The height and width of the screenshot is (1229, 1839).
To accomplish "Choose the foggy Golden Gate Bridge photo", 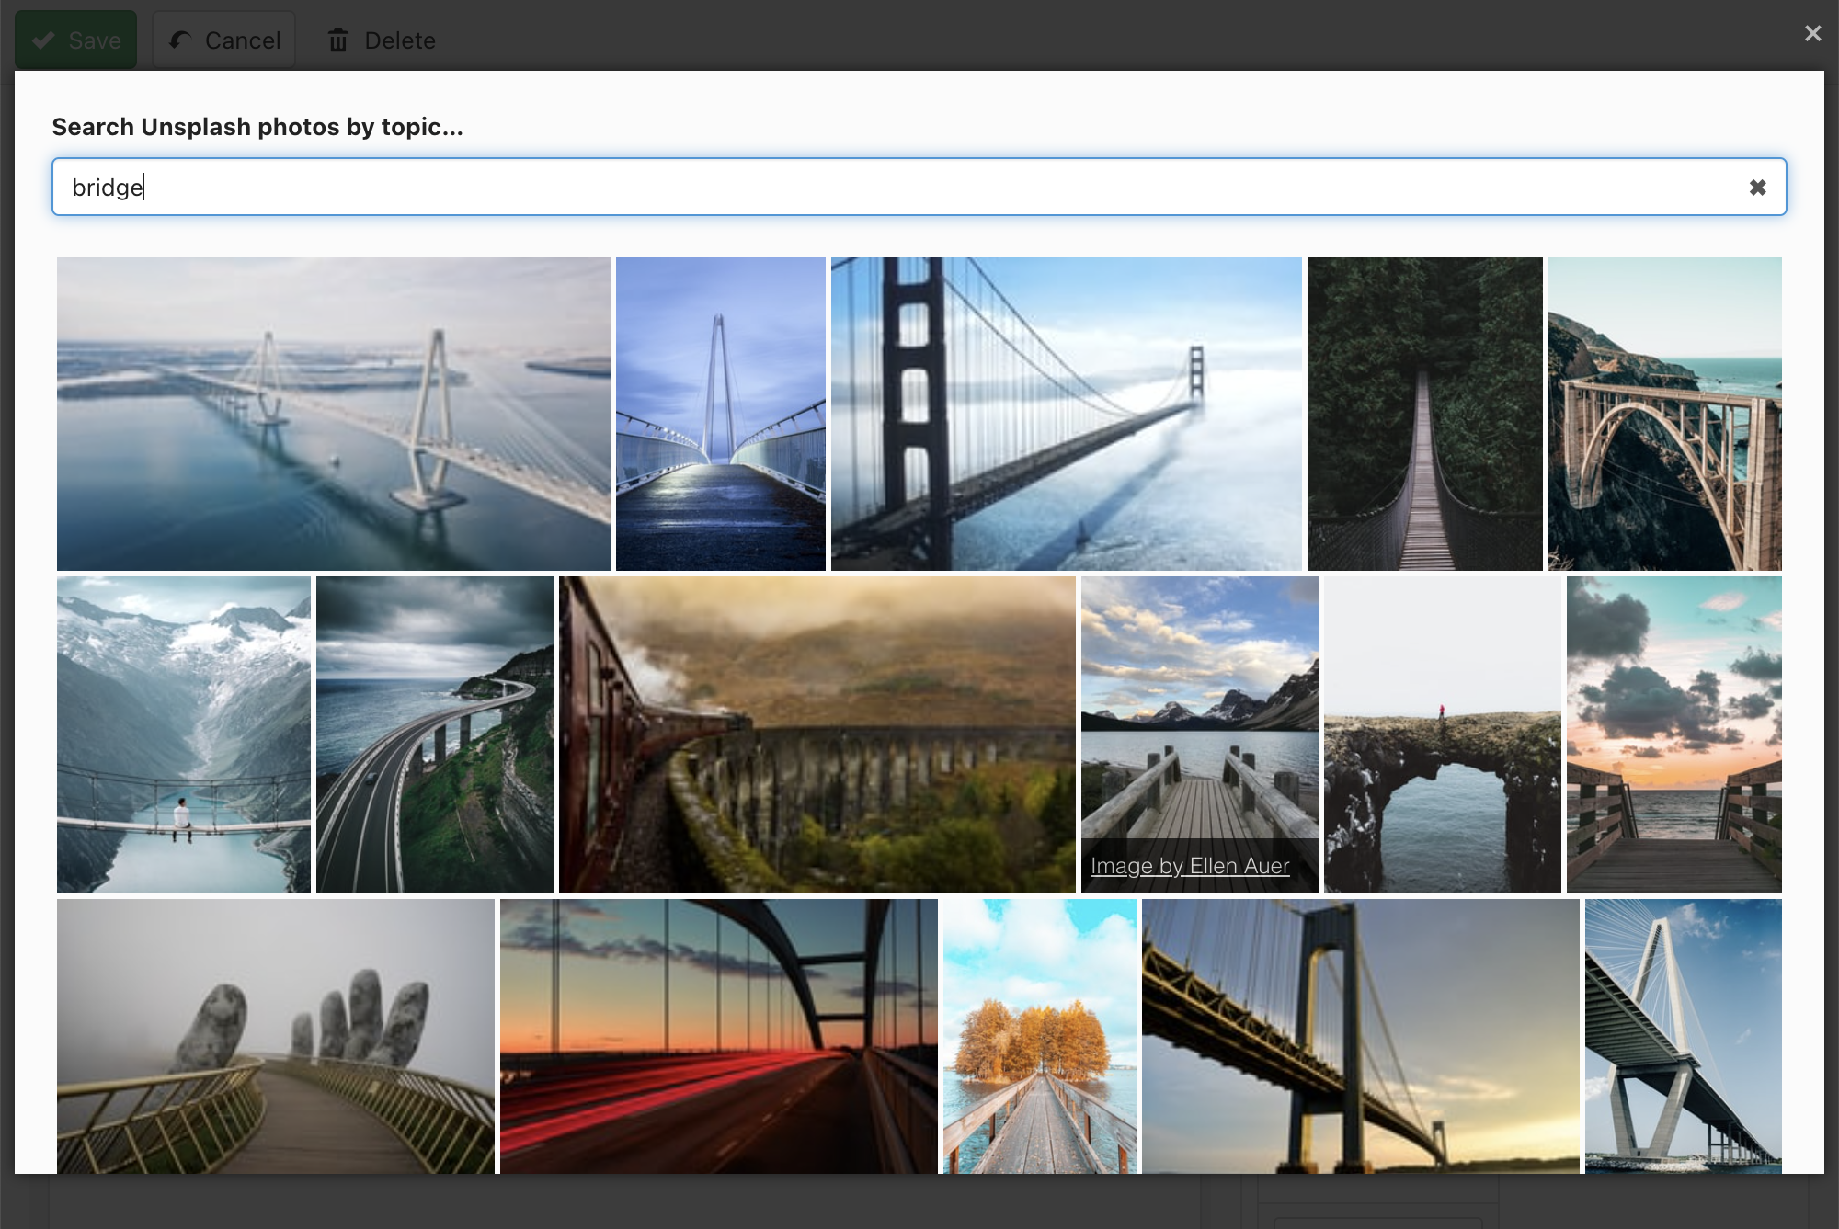I will tap(1066, 414).
